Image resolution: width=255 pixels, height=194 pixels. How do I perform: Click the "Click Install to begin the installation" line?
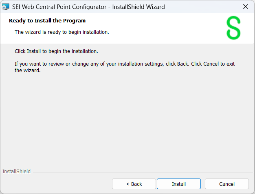[56, 51]
